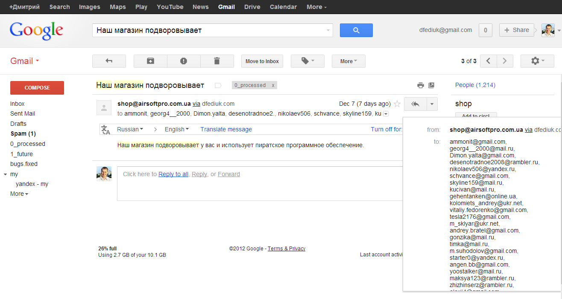
Task: Open the 0_processed label
Action: (28, 144)
